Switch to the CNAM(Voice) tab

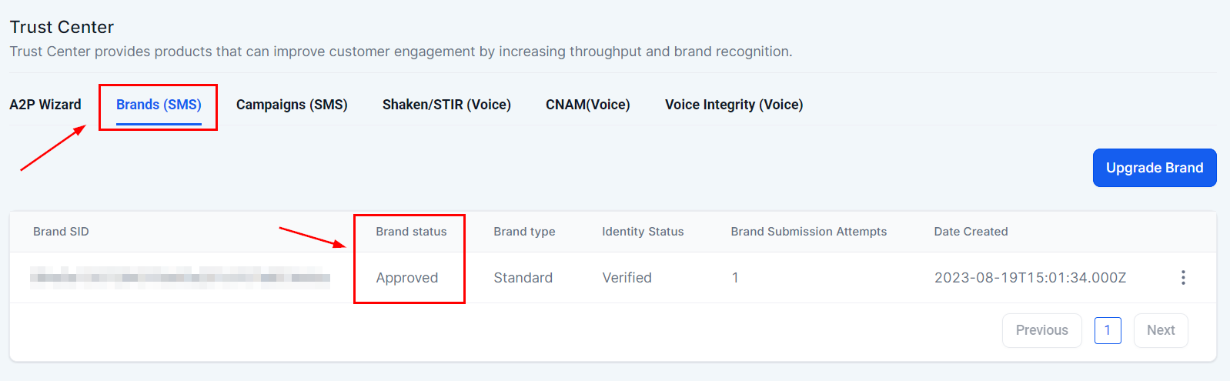tap(587, 105)
